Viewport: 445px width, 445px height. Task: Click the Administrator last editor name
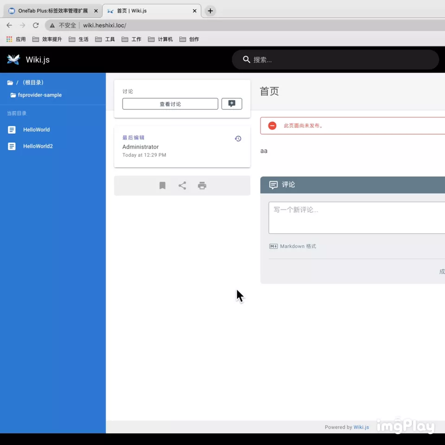pos(140,147)
